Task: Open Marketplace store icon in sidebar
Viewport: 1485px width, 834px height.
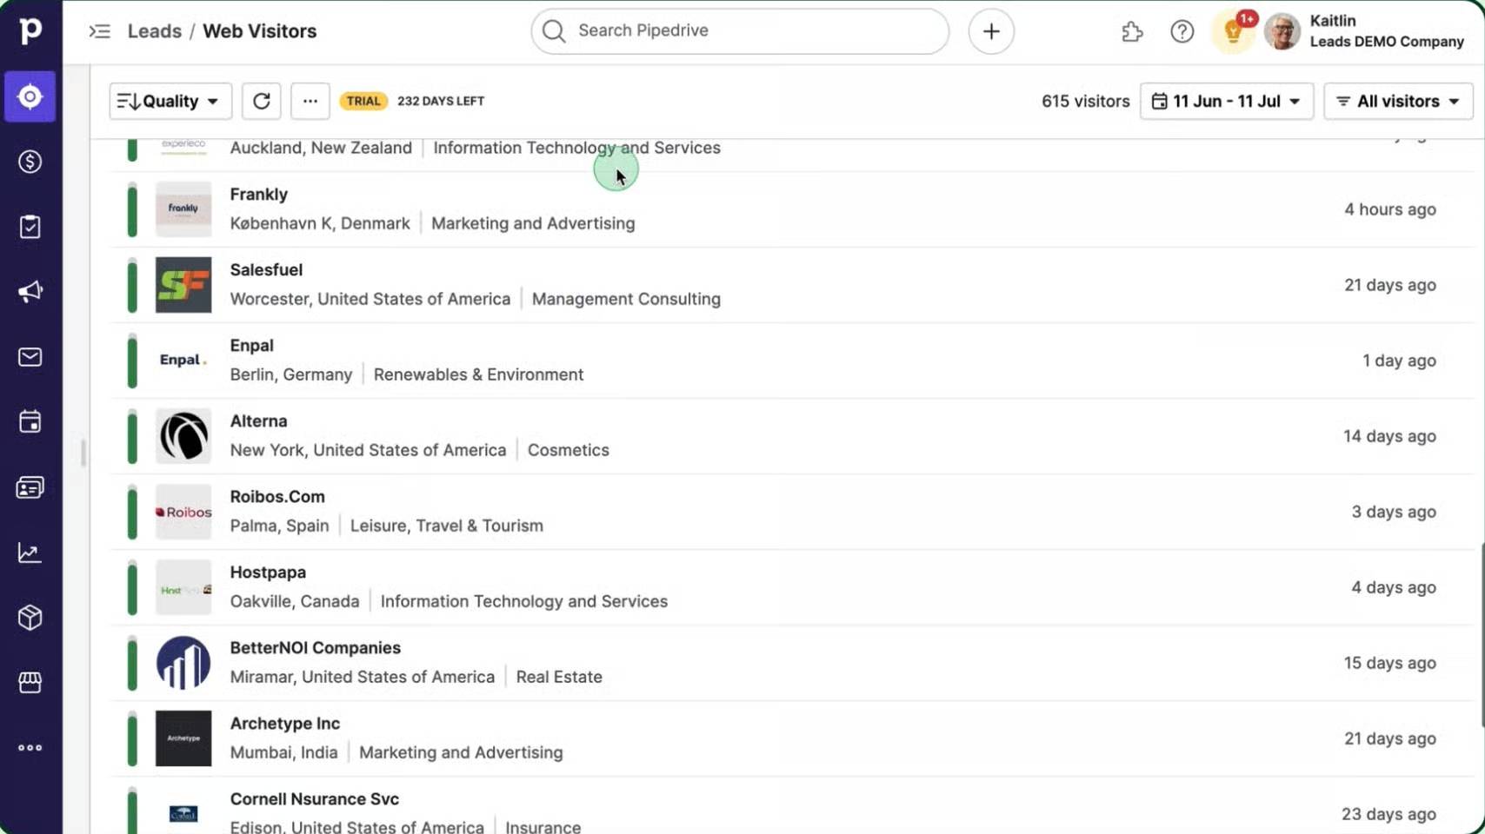Action: click(x=30, y=683)
